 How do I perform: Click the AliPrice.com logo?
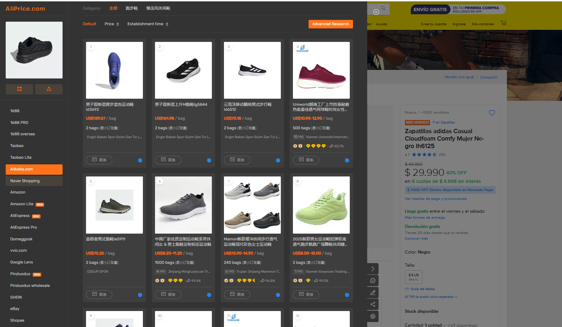tap(25, 9)
